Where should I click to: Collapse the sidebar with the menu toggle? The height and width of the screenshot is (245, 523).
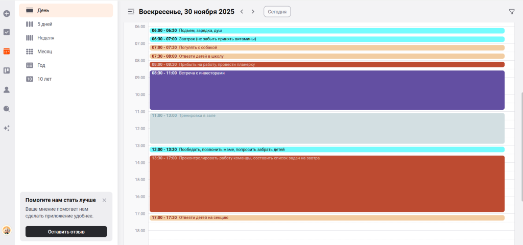pos(131,11)
